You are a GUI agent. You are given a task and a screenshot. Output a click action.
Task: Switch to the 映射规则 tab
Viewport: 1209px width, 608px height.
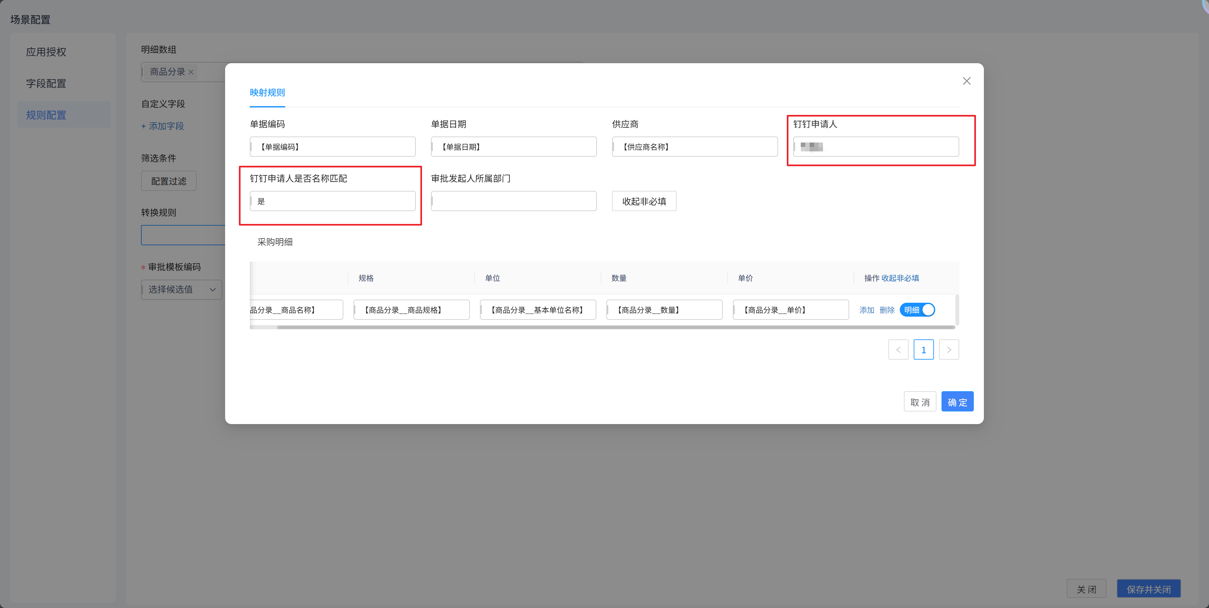pyautogui.click(x=267, y=93)
